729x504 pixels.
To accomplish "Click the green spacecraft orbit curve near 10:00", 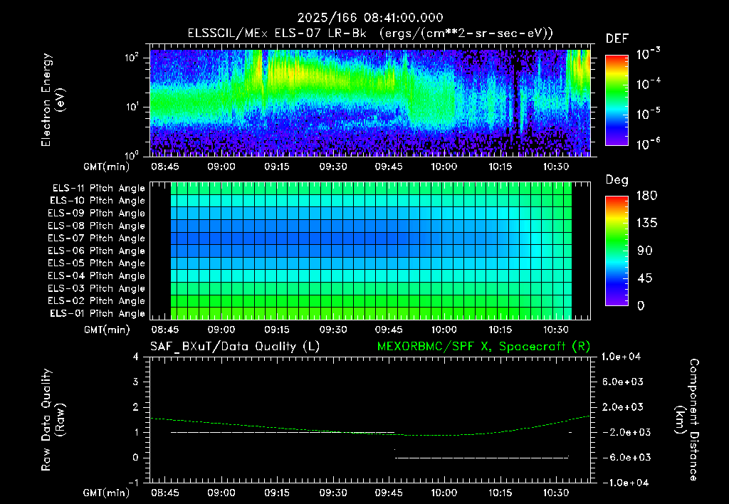I will tap(444, 435).
